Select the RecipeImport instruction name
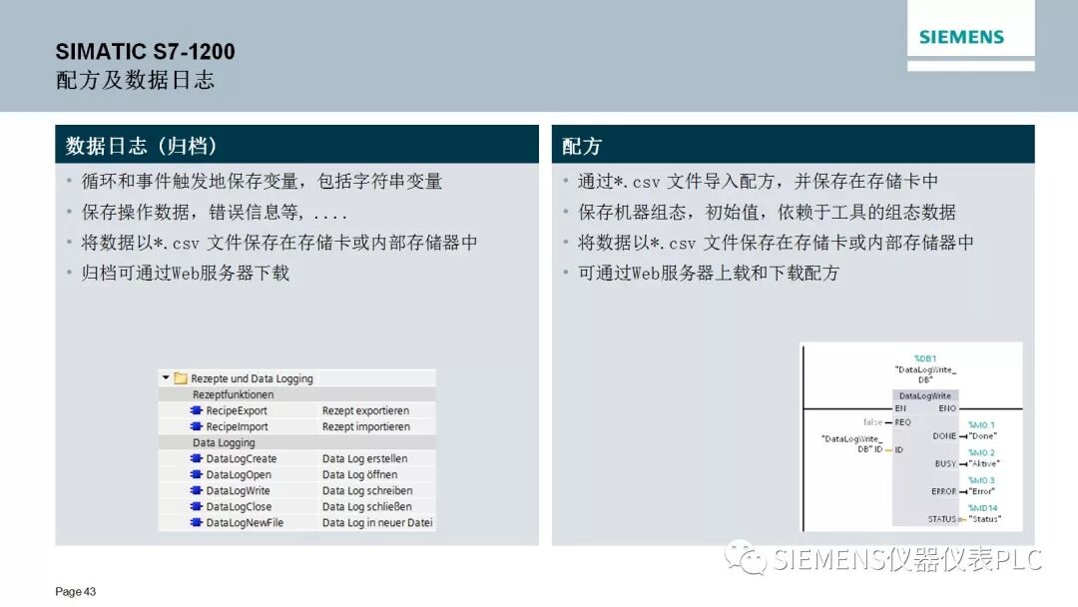Screen dimensions: 1078x607 [x=238, y=426]
